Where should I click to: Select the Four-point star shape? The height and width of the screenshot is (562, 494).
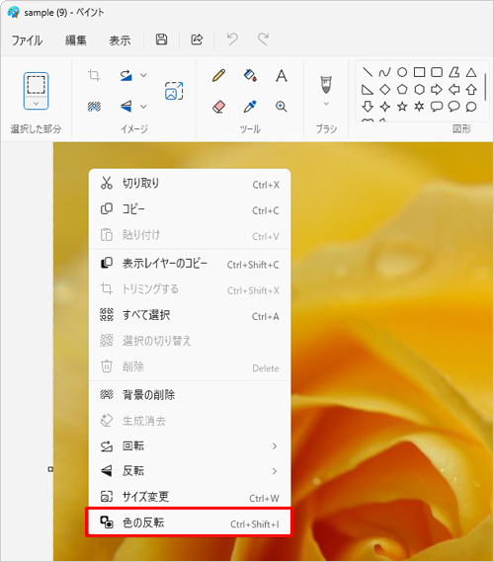pos(384,107)
